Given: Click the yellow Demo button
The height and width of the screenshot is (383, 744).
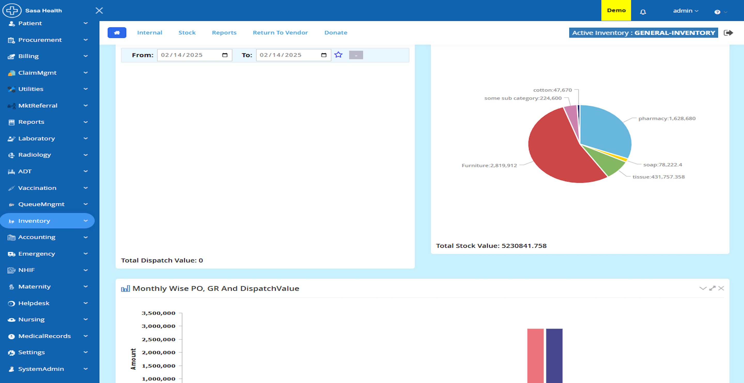Looking at the screenshot, I should point(616,10).
